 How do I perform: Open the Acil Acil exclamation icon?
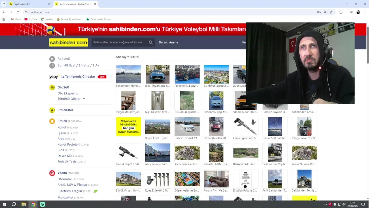(x=52, y=59)
